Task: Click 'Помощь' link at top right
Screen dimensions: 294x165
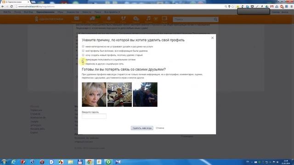Action: 276,12
